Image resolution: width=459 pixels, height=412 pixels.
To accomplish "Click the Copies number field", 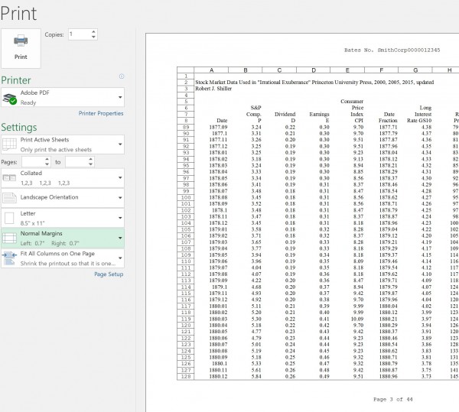I will click(78, 34).
